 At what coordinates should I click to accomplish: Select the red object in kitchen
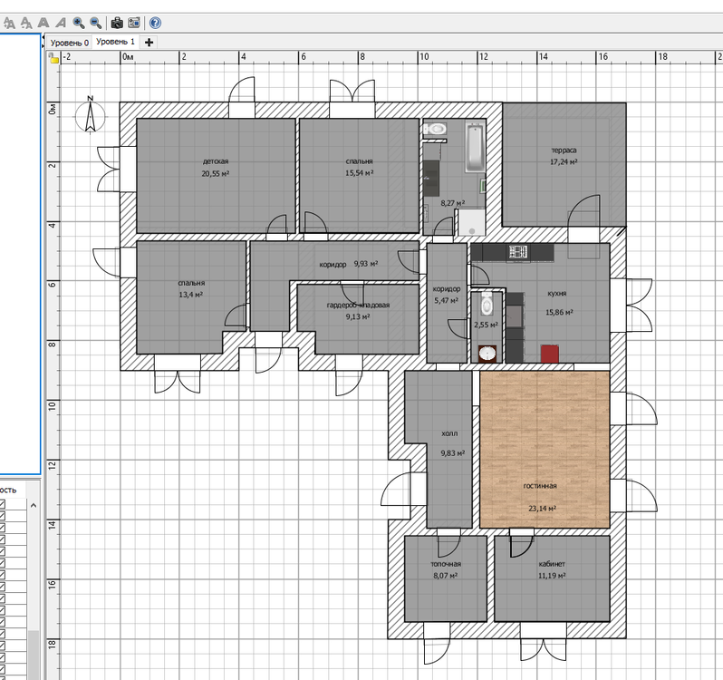tap(550, 354)
